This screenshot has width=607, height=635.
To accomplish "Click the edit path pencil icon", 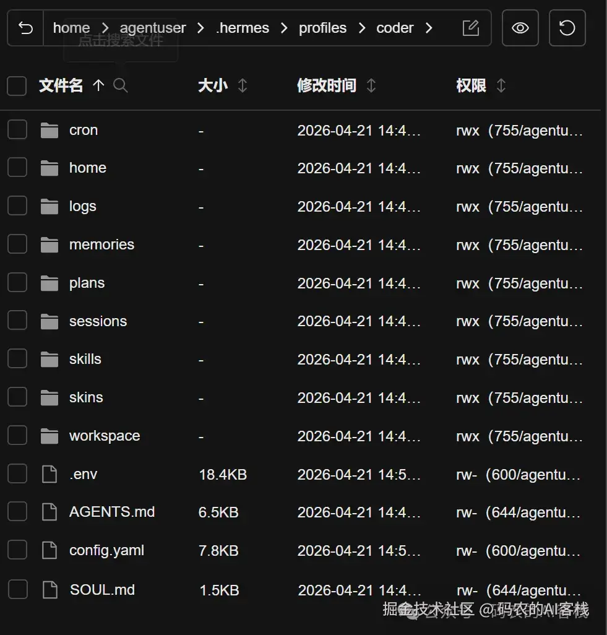I will [471, 27].
